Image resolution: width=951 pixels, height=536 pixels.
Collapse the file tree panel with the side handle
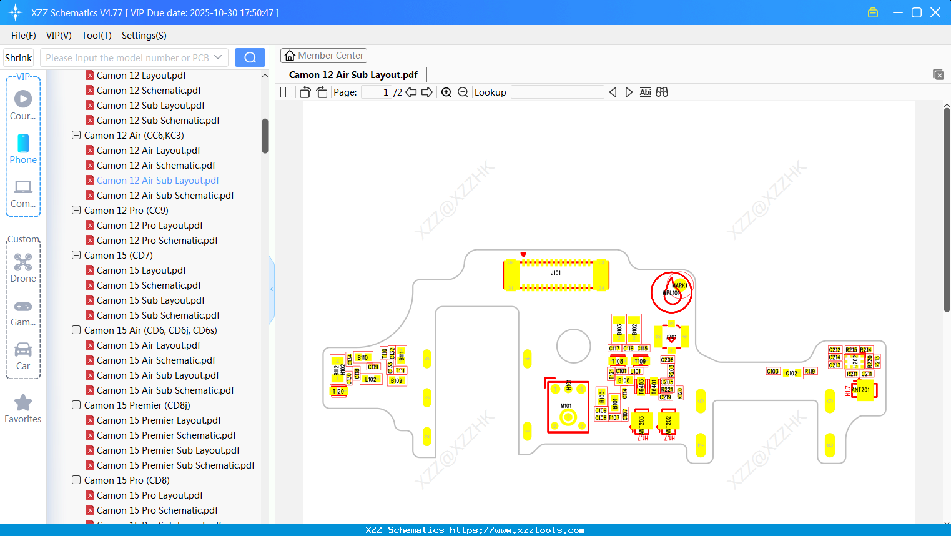click(x=272, y=289)
